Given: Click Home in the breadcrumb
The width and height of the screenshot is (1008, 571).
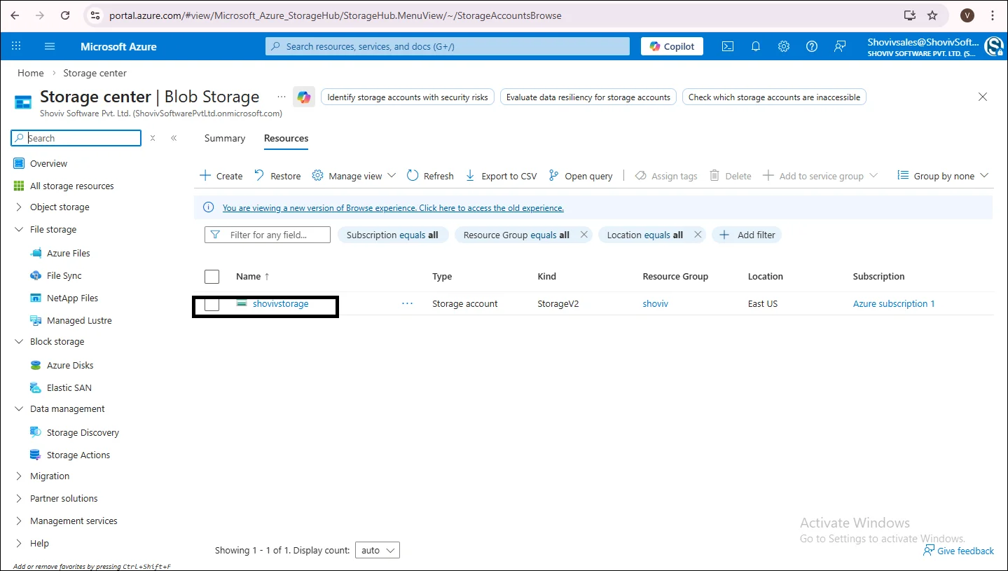Looking at the screenshot, I should tap(30, 73).
